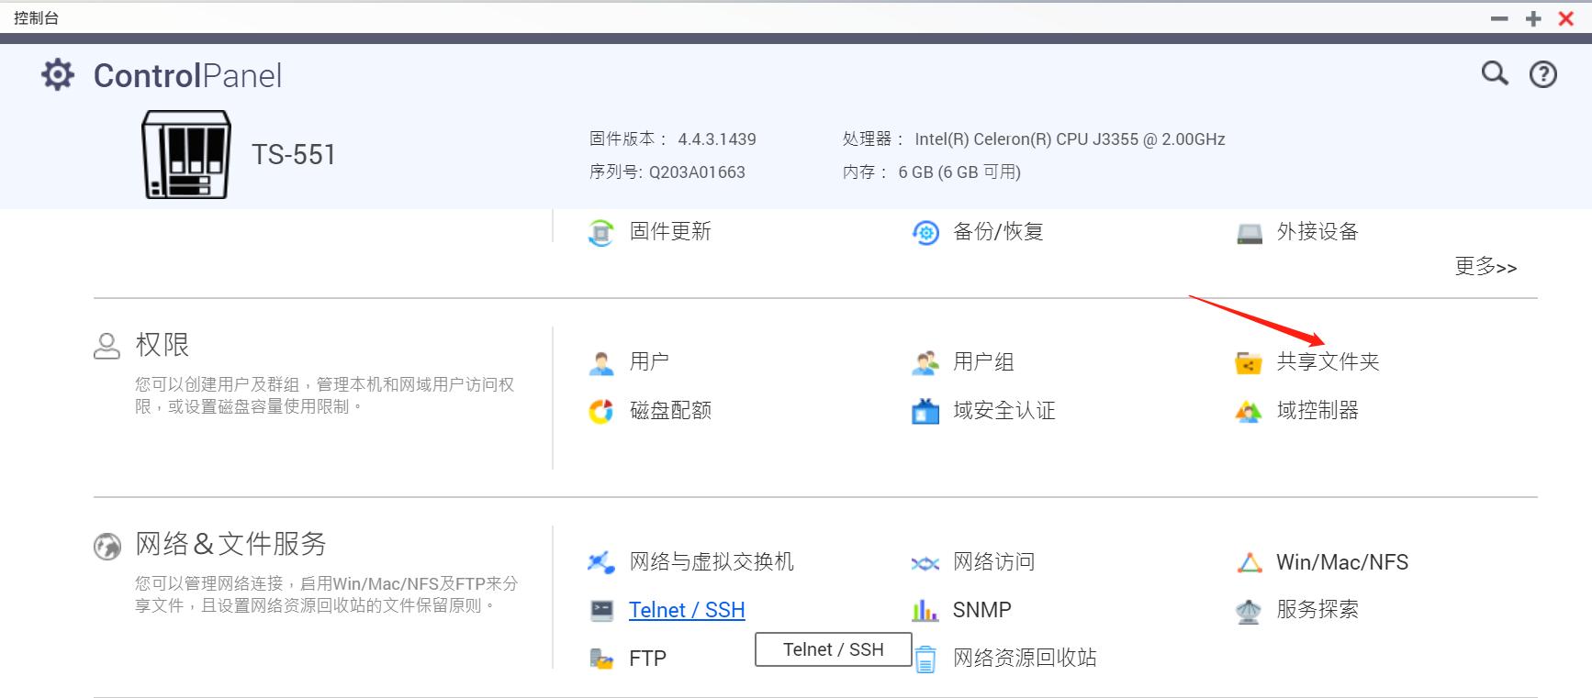Click the FTP icon

(601, 659)
